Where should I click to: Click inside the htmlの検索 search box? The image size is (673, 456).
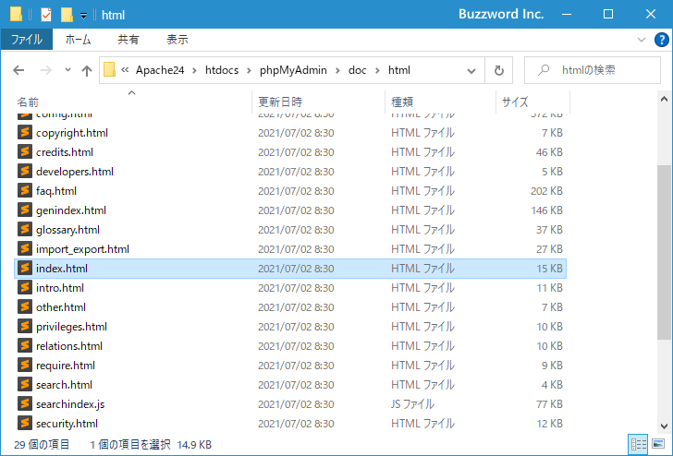click(x=593, y=70)
